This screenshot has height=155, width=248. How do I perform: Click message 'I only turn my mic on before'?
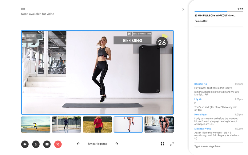216,121
